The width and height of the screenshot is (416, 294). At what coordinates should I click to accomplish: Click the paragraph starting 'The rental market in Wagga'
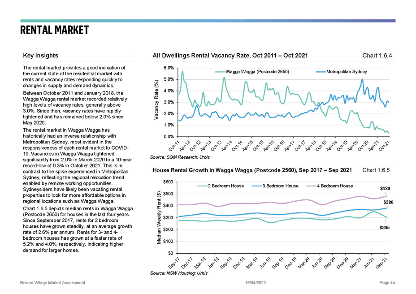tap(78, 165)
